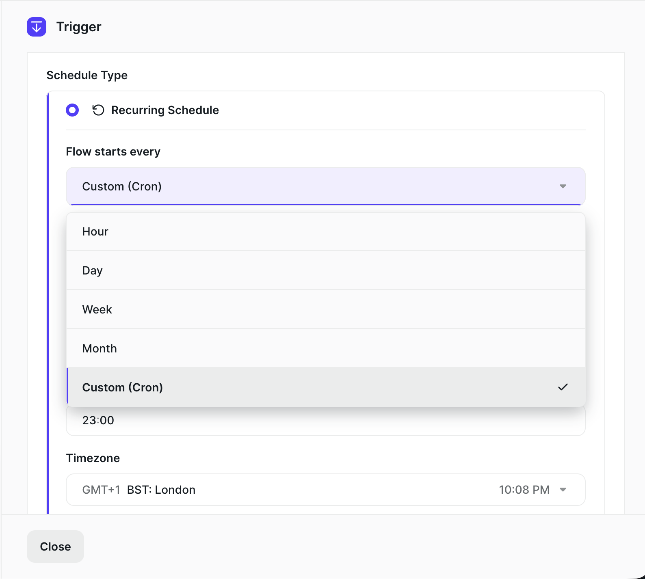Collapse the Flow starts every dropdown

coord(325,186)
